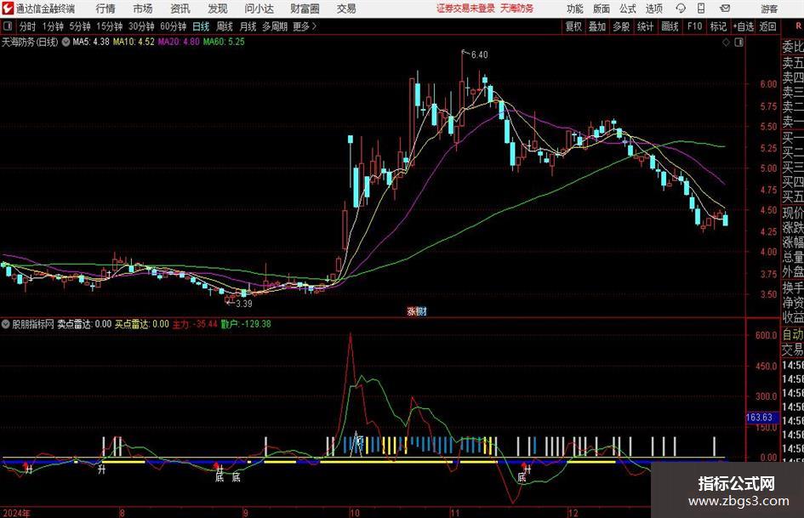Open the mobile phone version icon
Screen dimensions: 804x518
pyautogui.click(x=701, y=9)
